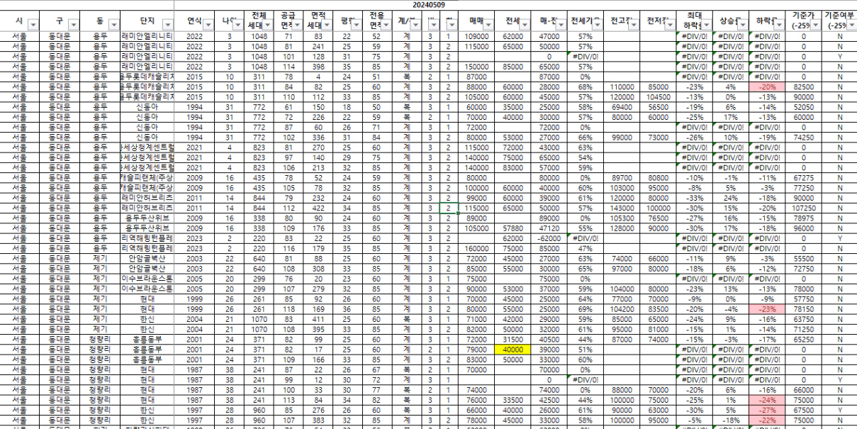Select the -62000 cell
857x429 pixels.
pos(549,238)
